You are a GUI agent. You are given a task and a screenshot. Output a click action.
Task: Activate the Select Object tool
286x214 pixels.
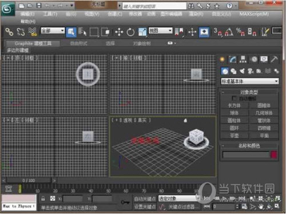click(71, 32)
